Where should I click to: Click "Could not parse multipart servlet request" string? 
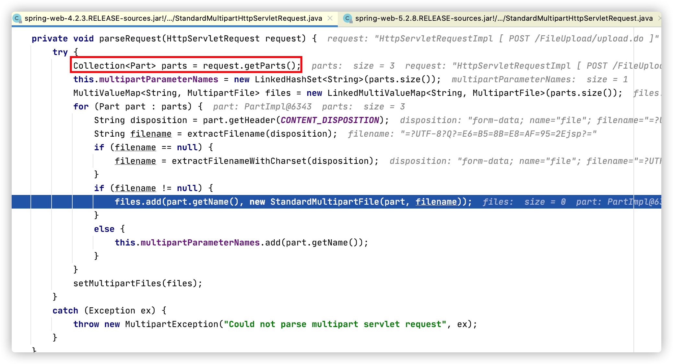[x=335, y=324]
